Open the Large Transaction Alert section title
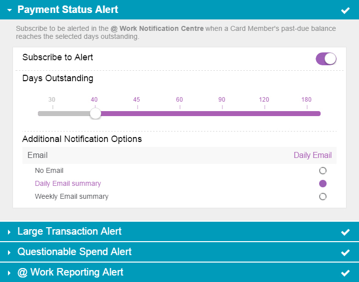The height and width of the screenshot is (282, 359). point(69,231)
